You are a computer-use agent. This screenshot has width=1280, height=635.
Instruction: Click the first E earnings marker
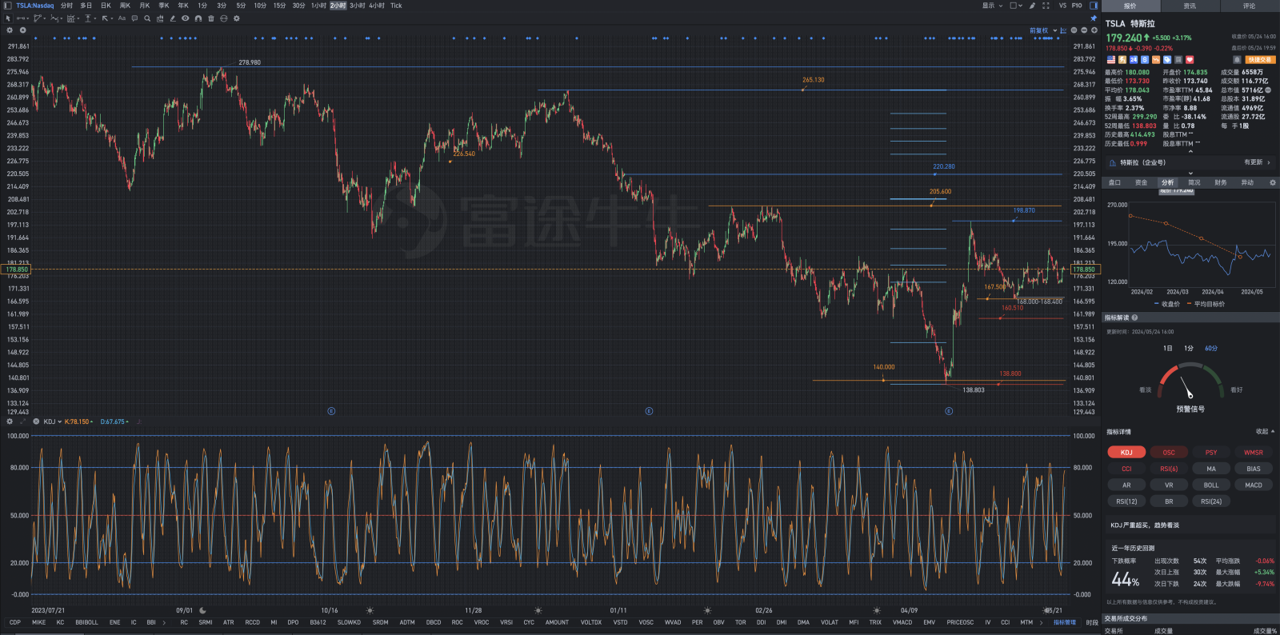tap(331, 411)
